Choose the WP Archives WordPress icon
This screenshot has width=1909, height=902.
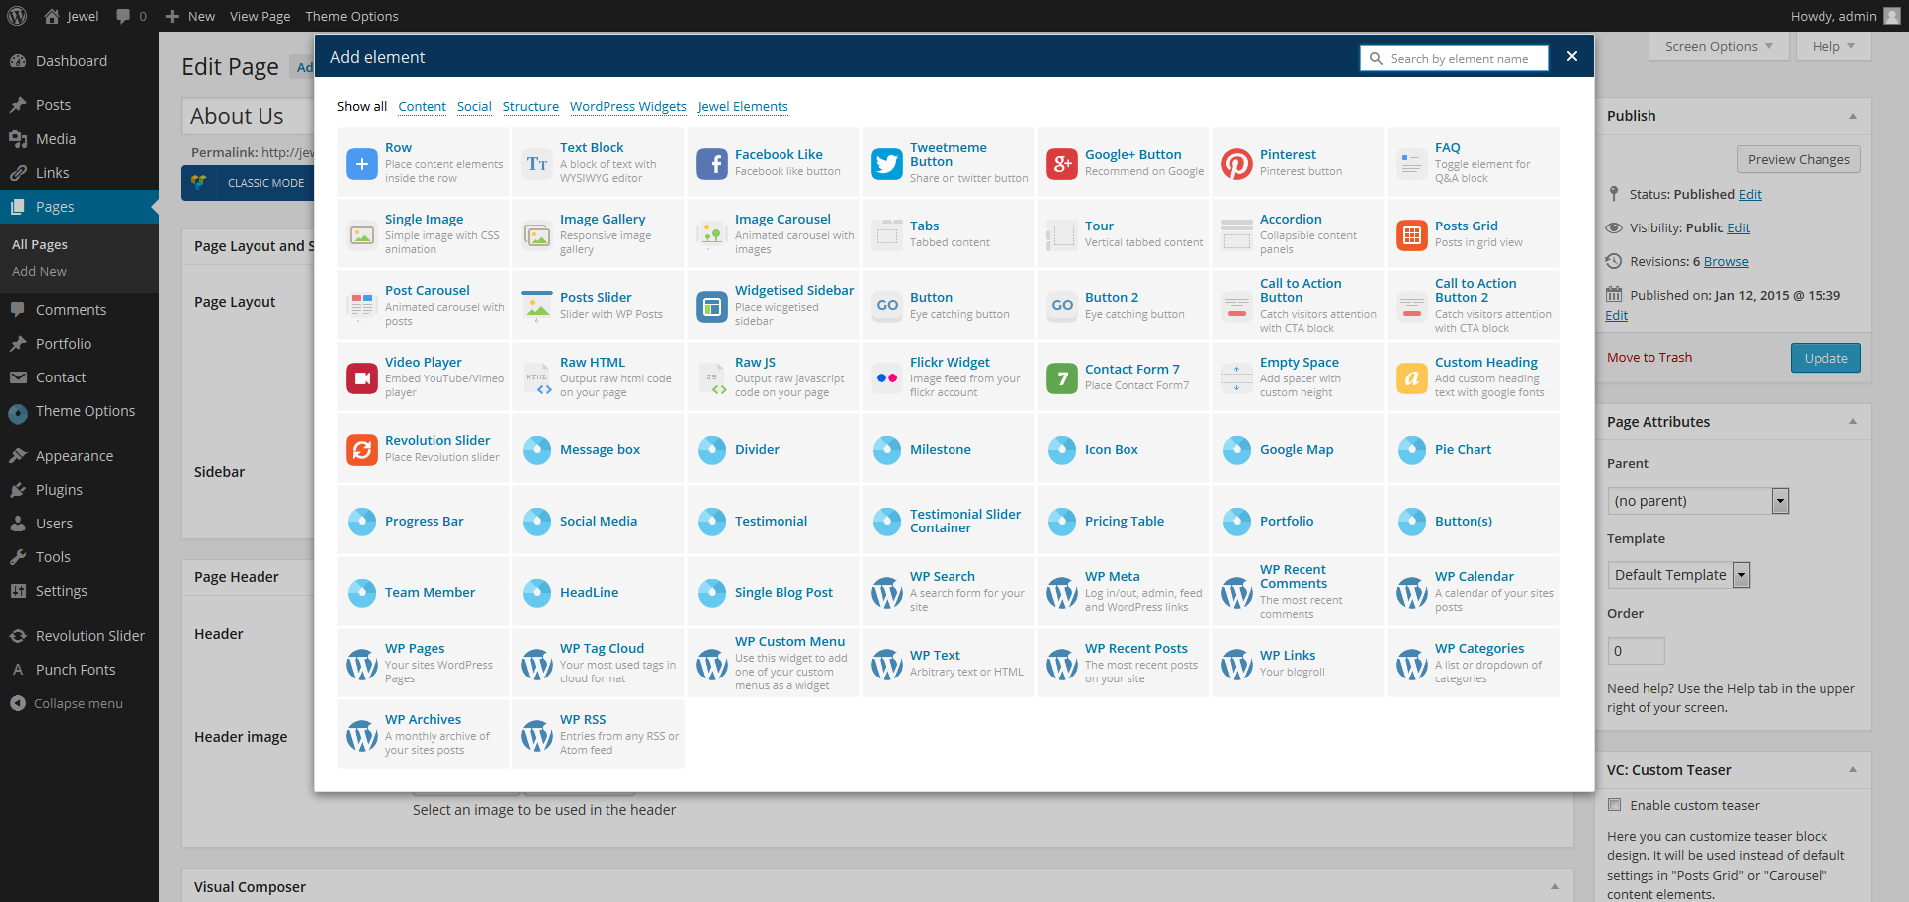(x=362, y=735)
